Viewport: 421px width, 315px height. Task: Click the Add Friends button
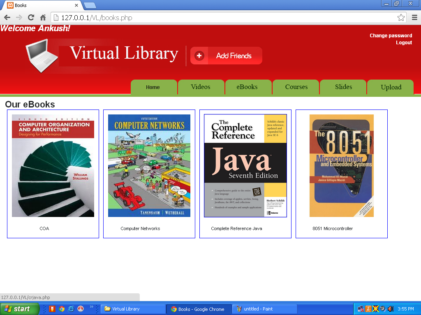point(227,56)
